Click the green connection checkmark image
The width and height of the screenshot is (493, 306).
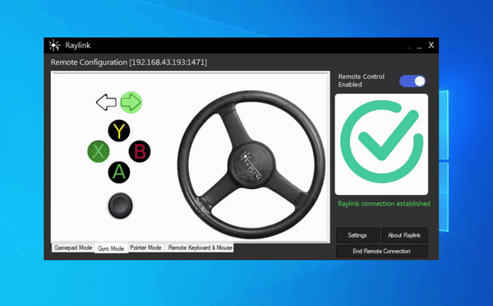point(381,144)
